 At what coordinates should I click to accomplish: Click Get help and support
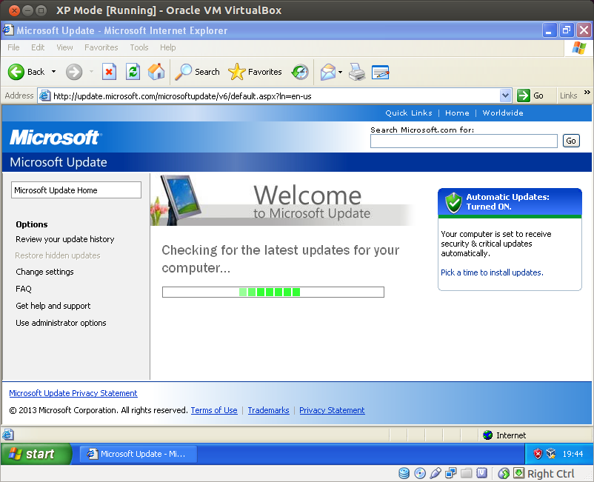[x=53, y=306]
